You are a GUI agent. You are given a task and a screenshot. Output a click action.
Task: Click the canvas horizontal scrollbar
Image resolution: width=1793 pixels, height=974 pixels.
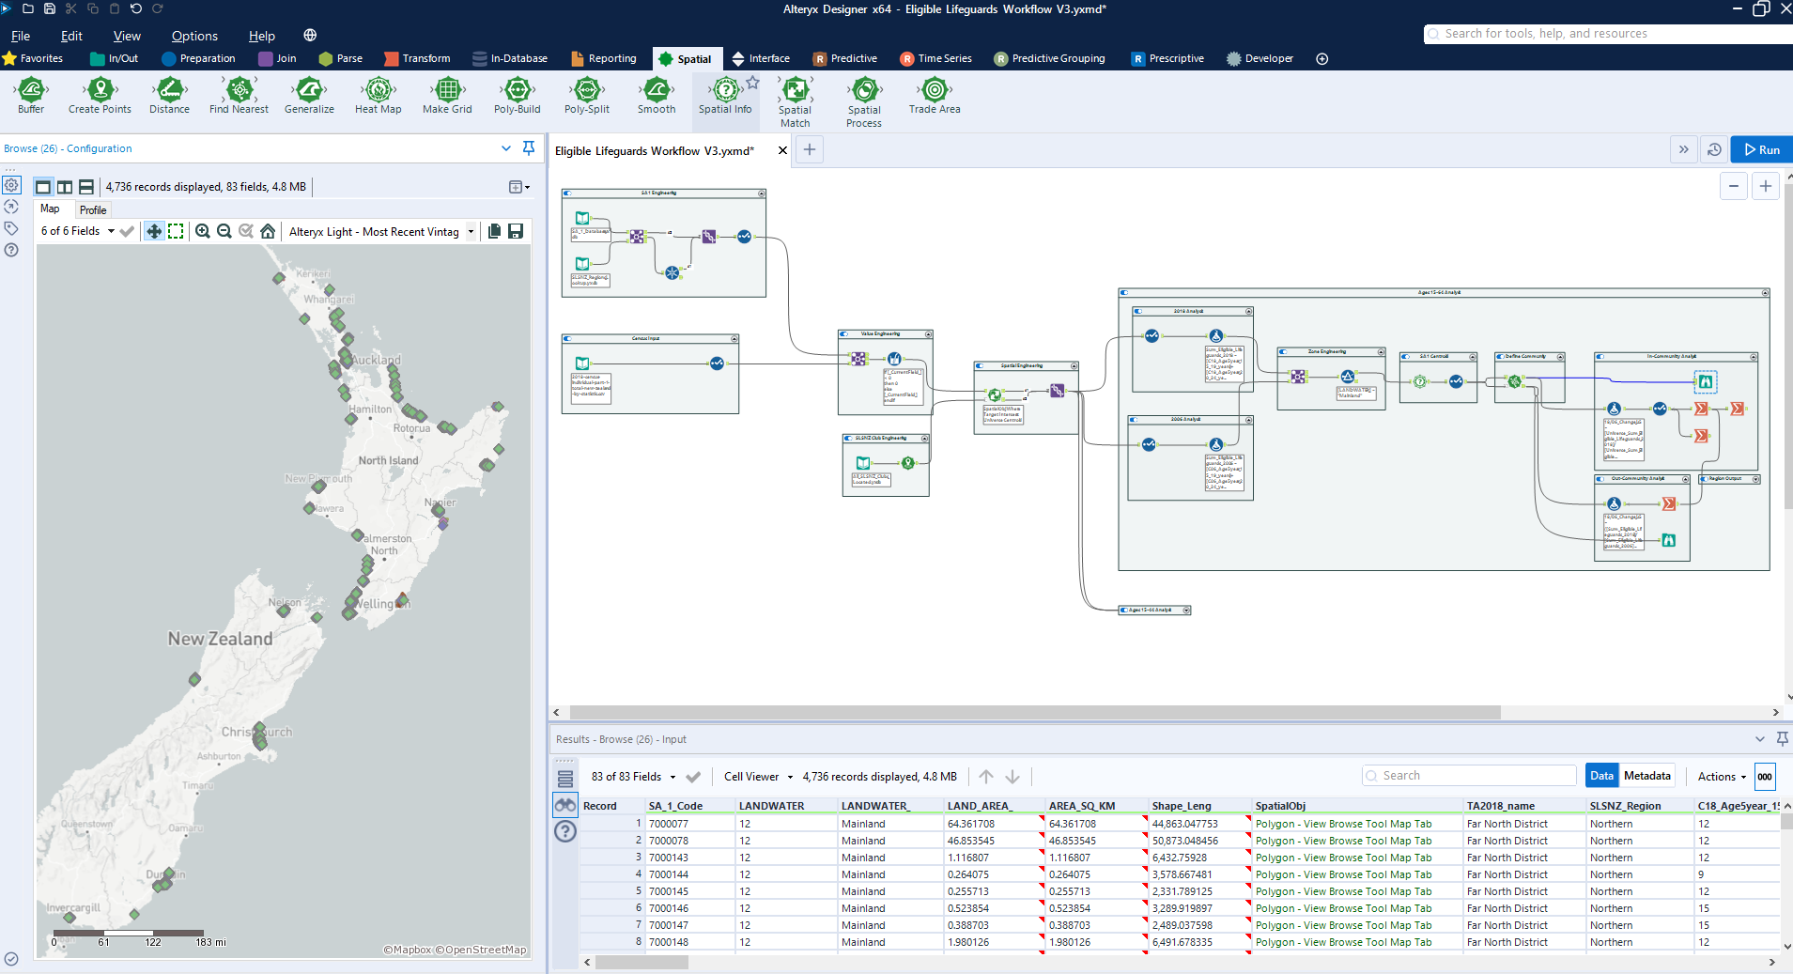(x=1035, y=713)
